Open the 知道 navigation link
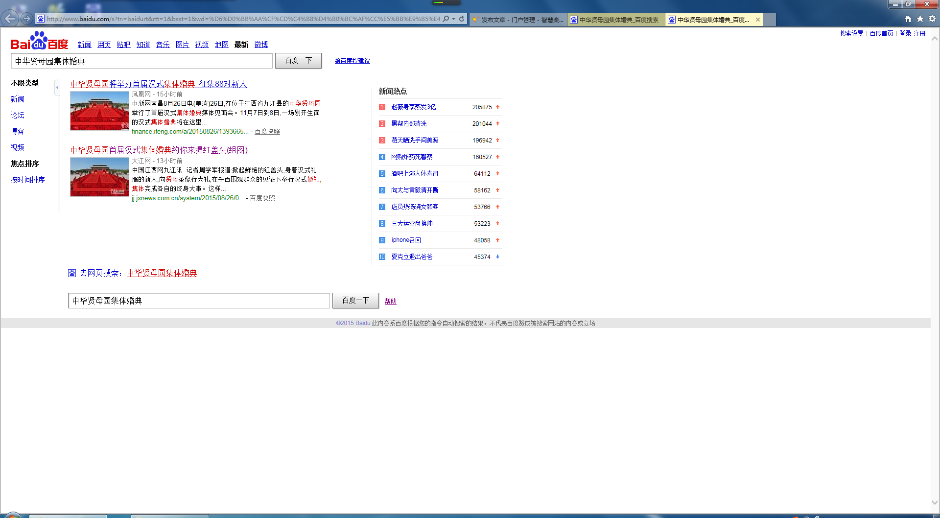This screenshot has height=518, width=940. (x=143, y=45)
